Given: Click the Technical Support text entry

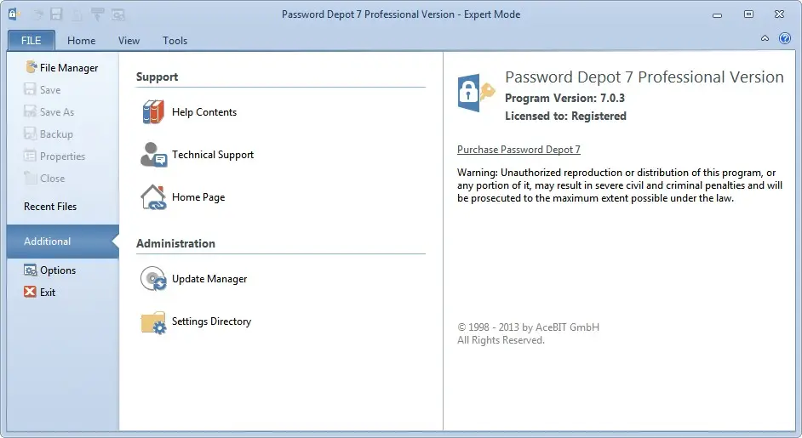Looking at the screenshot, I should (213, 154).
